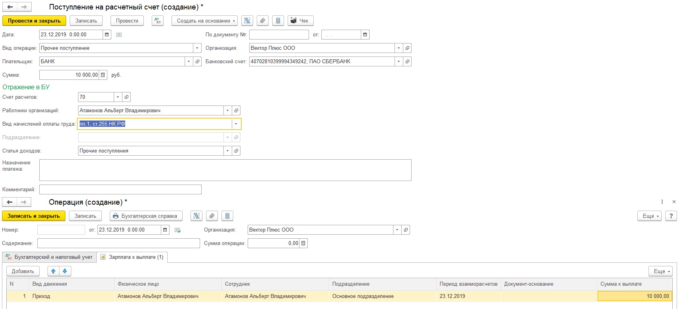Open the 'Создать на основании' dropdown menu

(x=204, y=21)
